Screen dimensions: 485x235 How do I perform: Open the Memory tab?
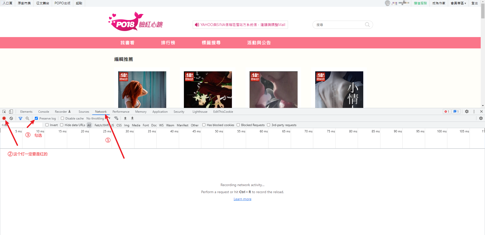point(141,112)
